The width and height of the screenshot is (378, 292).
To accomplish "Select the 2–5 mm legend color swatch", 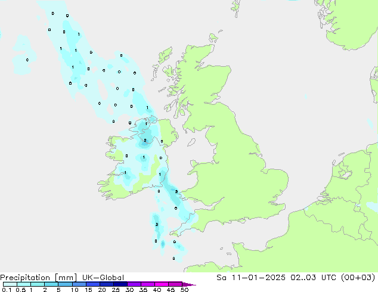I will pyautogui.click(x=51, y=284).
